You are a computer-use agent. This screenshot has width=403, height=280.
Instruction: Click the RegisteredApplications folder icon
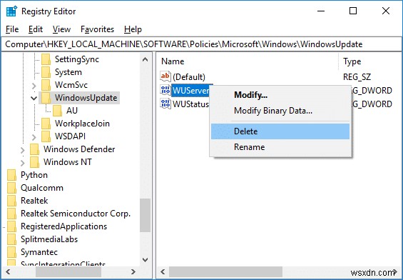click(x=12, y=226)
